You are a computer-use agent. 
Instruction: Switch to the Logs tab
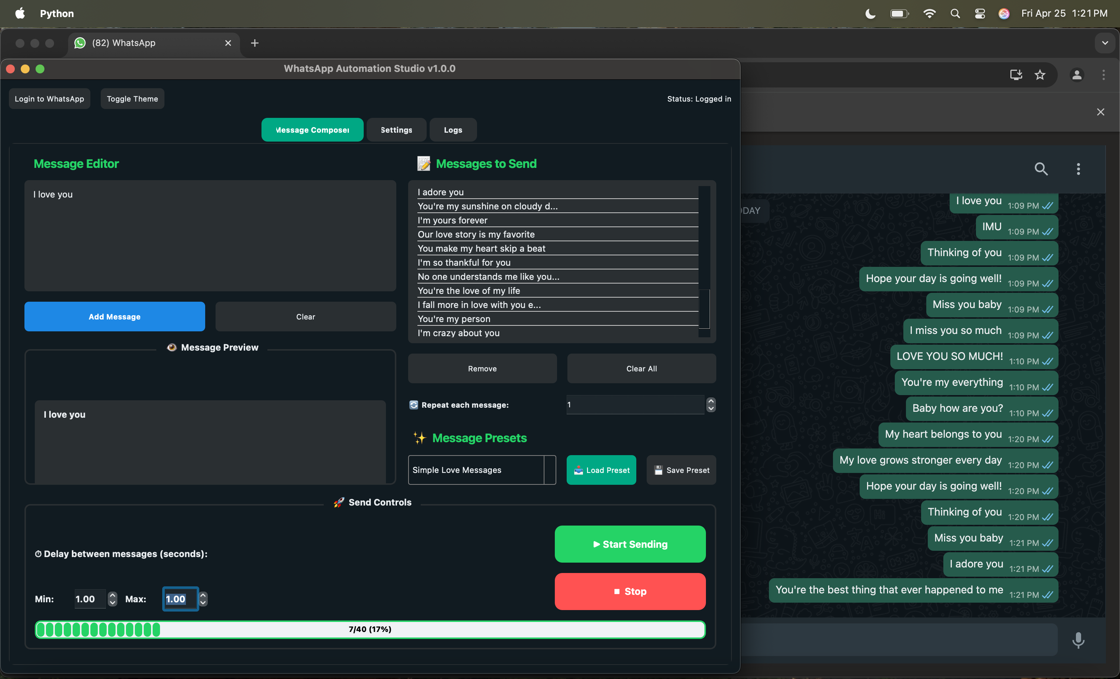coord(453,130)
